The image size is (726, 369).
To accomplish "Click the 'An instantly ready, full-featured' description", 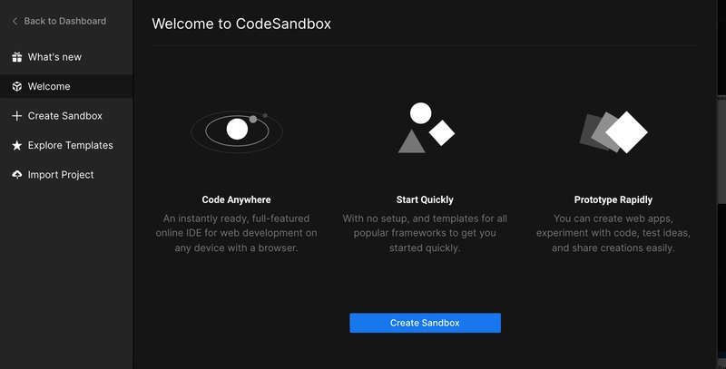I will 236,233.
